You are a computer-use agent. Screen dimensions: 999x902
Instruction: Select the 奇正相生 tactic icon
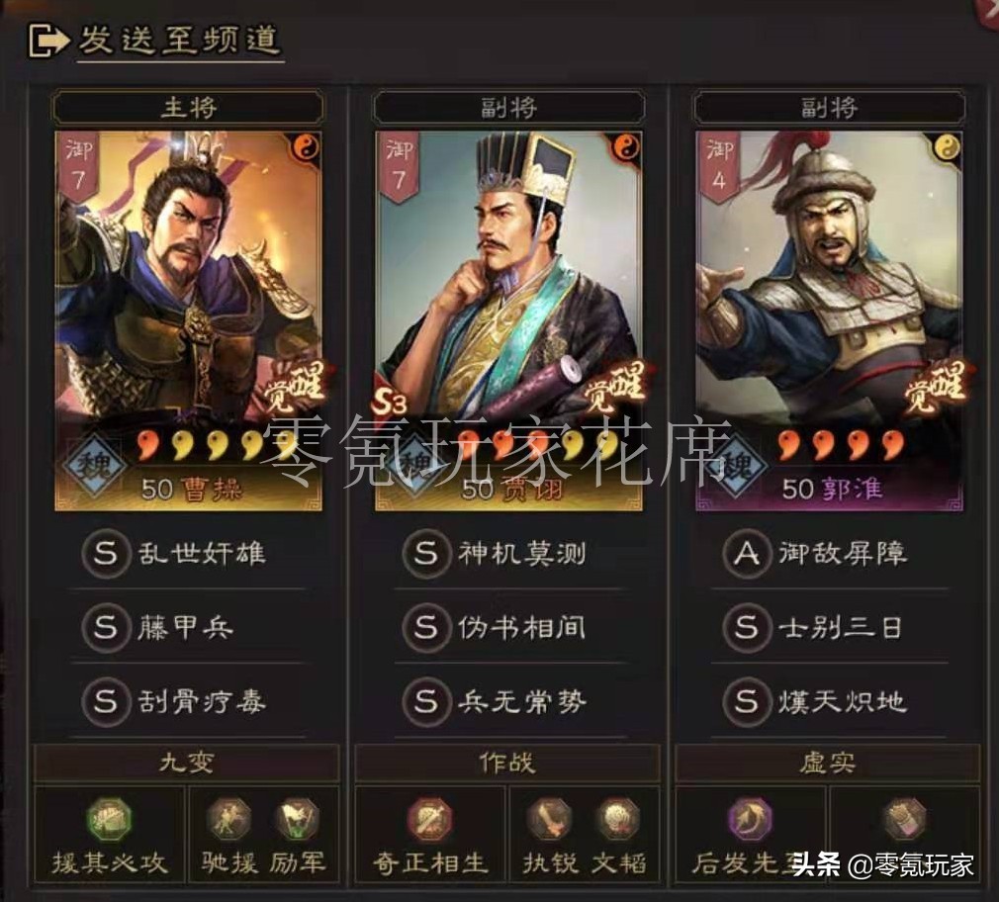point(430,820)
